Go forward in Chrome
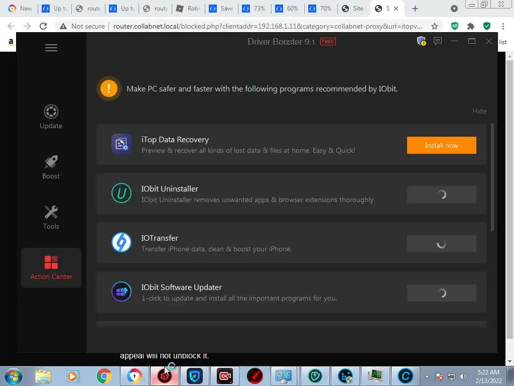 (27, 26)
